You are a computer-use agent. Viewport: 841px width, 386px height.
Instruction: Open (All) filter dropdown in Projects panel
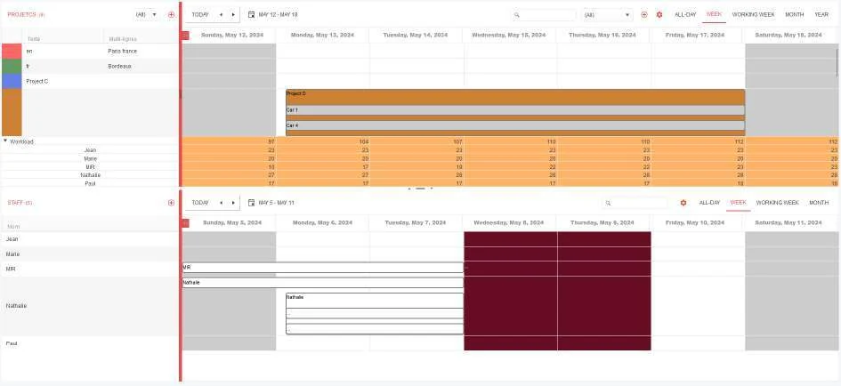[147, 15]
